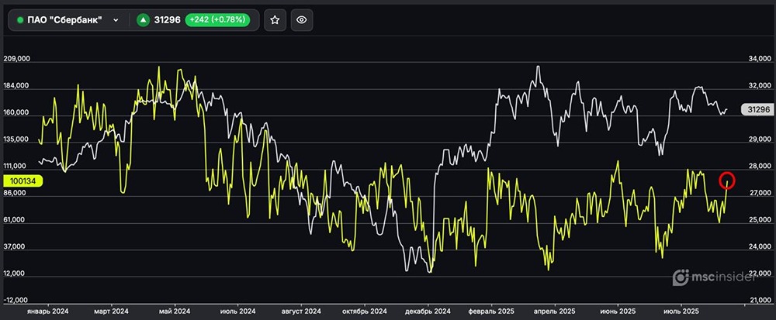Click right axis value 34,000

[759, 59]
